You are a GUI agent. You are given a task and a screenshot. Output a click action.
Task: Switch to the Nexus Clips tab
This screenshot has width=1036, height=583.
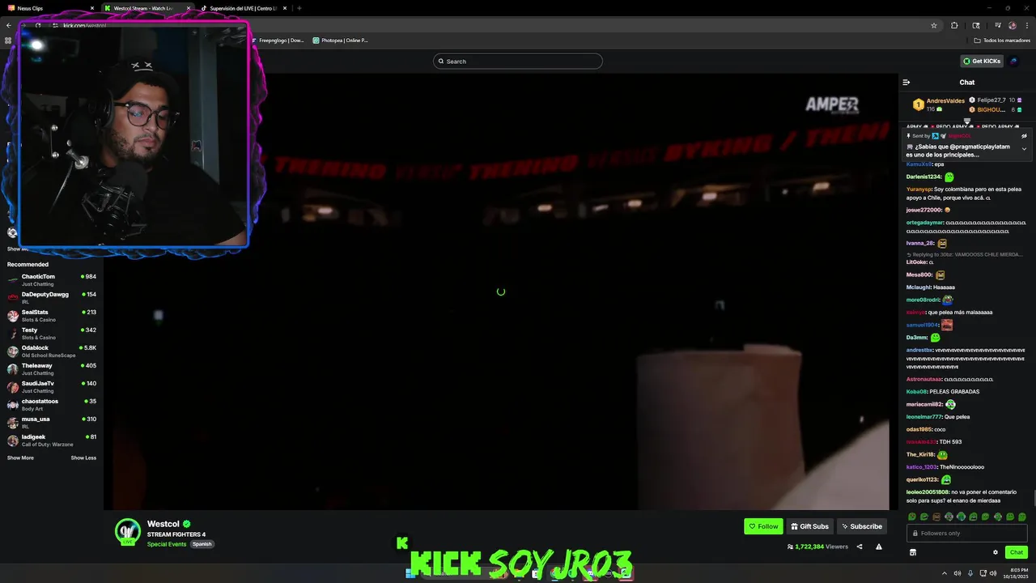[50, 8]
